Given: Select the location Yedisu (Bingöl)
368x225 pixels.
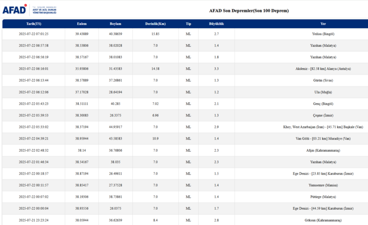Looking at the screenshot, I should 323,34.
